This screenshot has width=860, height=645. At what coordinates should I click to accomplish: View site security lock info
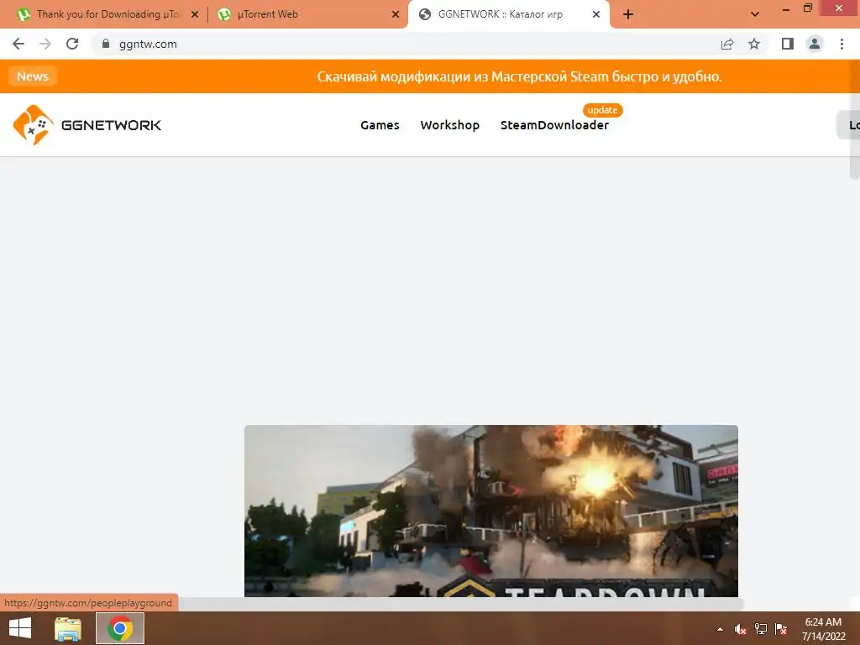[x=106, y=44]
